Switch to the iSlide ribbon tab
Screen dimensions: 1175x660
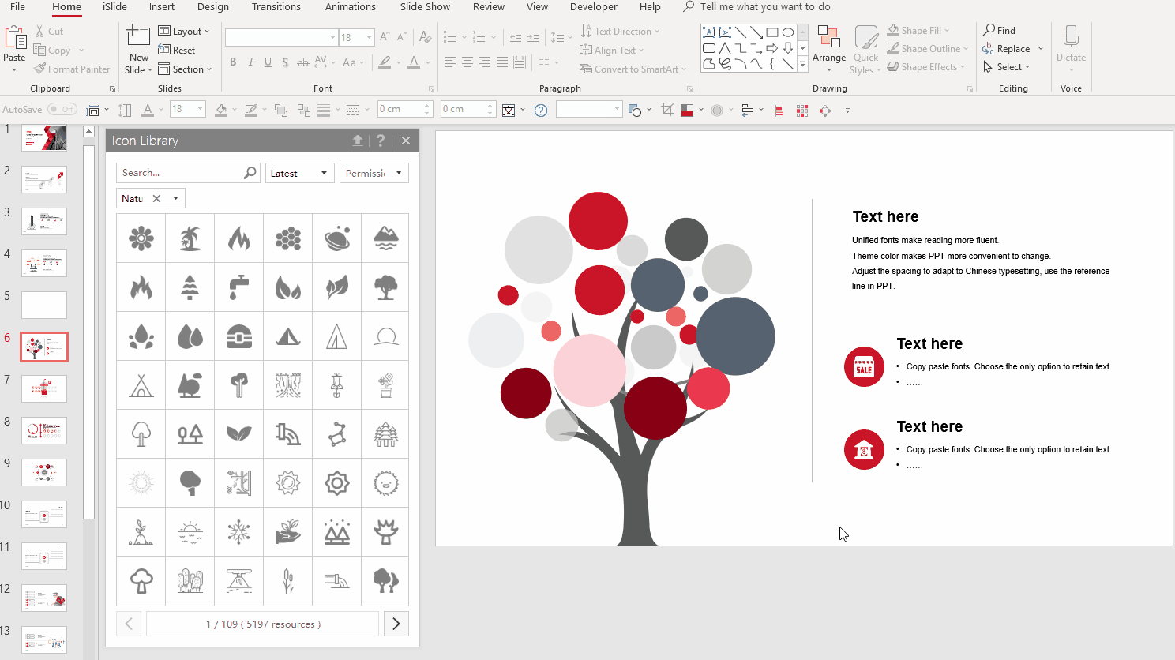(114, 7)
